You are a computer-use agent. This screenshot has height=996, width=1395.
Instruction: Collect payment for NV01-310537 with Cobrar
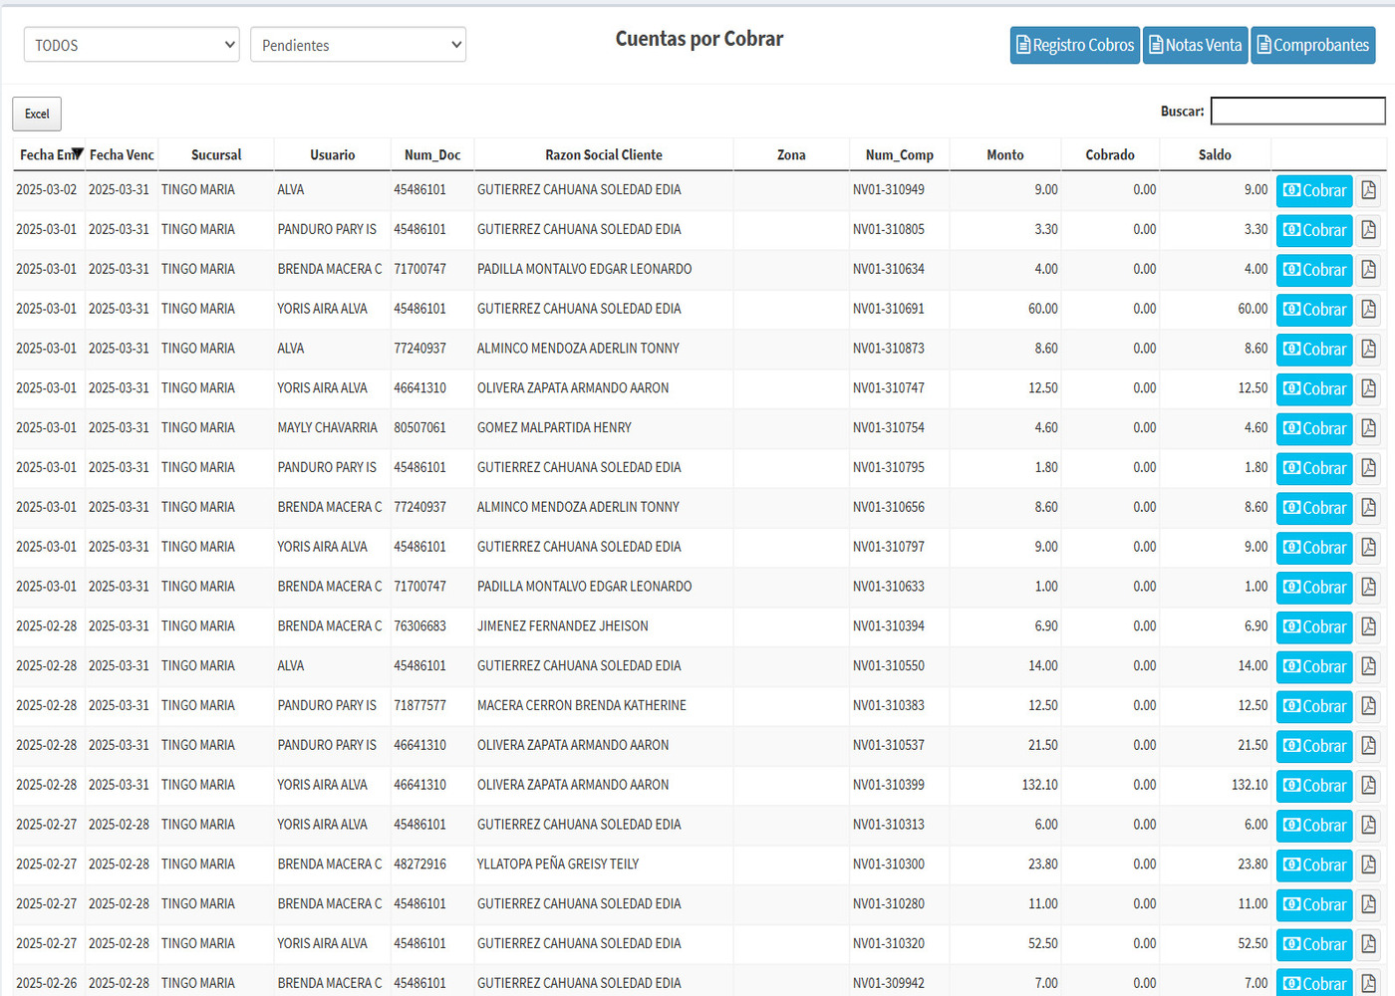click(x=1314, y=746)
